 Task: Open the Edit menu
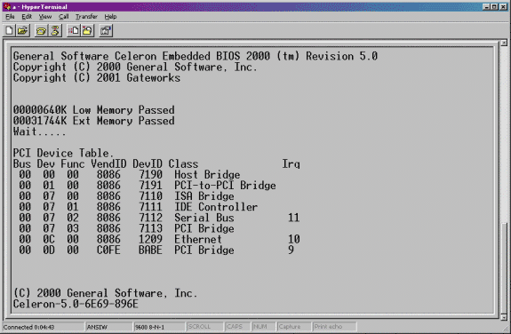coord(27,16)
